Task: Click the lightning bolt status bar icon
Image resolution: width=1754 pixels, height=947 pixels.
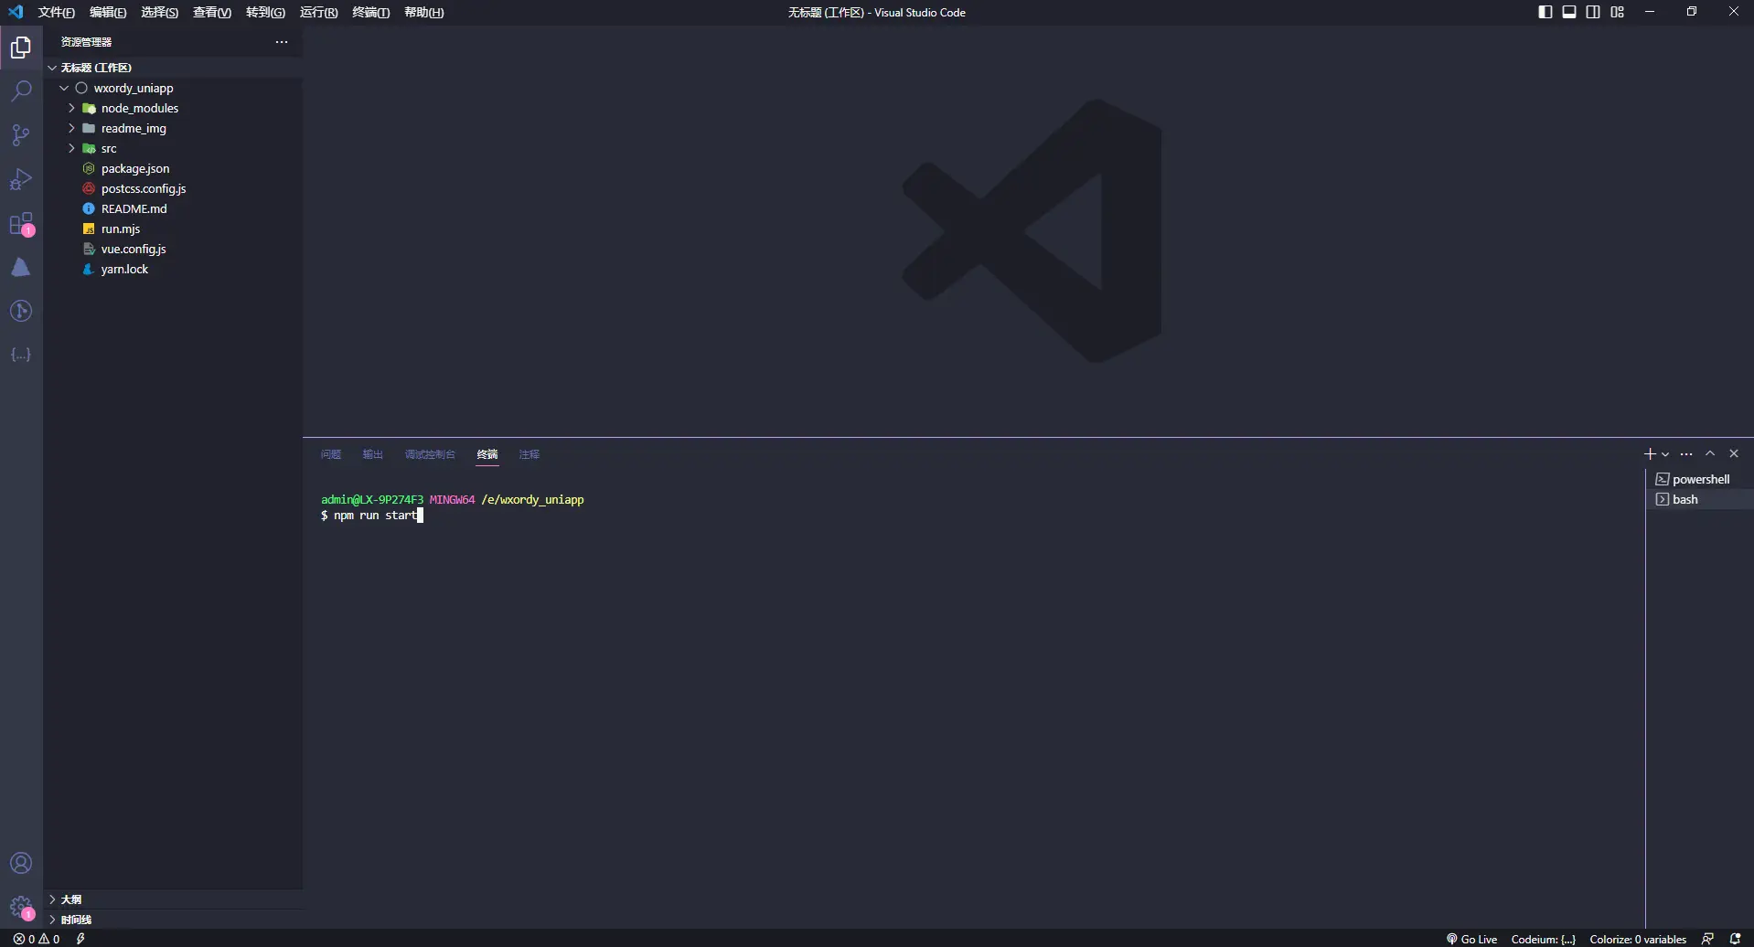Action: (80, 939)
